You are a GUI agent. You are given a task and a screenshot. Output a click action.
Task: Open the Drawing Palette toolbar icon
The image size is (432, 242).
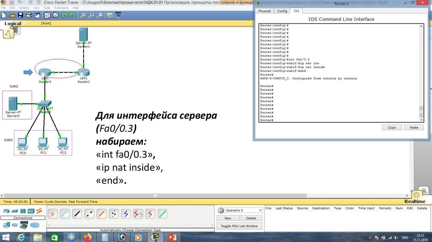click(110, 15)
